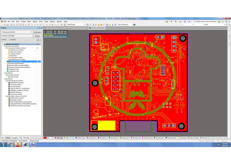Collapse the PCB Library Documents folder

tap(6, 81)
